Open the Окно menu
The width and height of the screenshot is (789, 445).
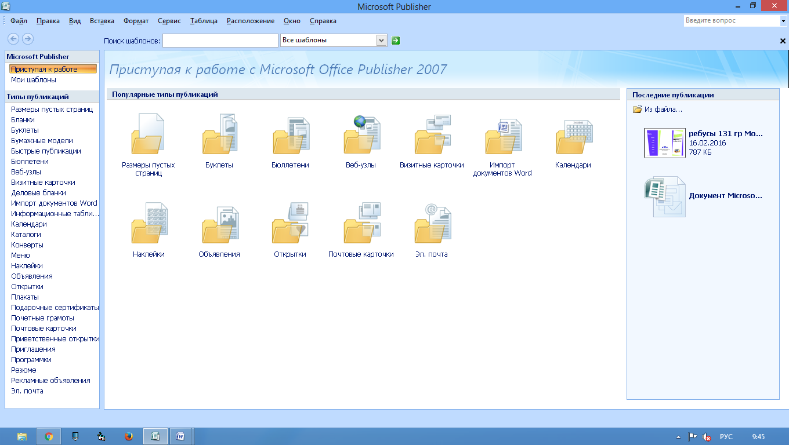(x=292, y=21)
